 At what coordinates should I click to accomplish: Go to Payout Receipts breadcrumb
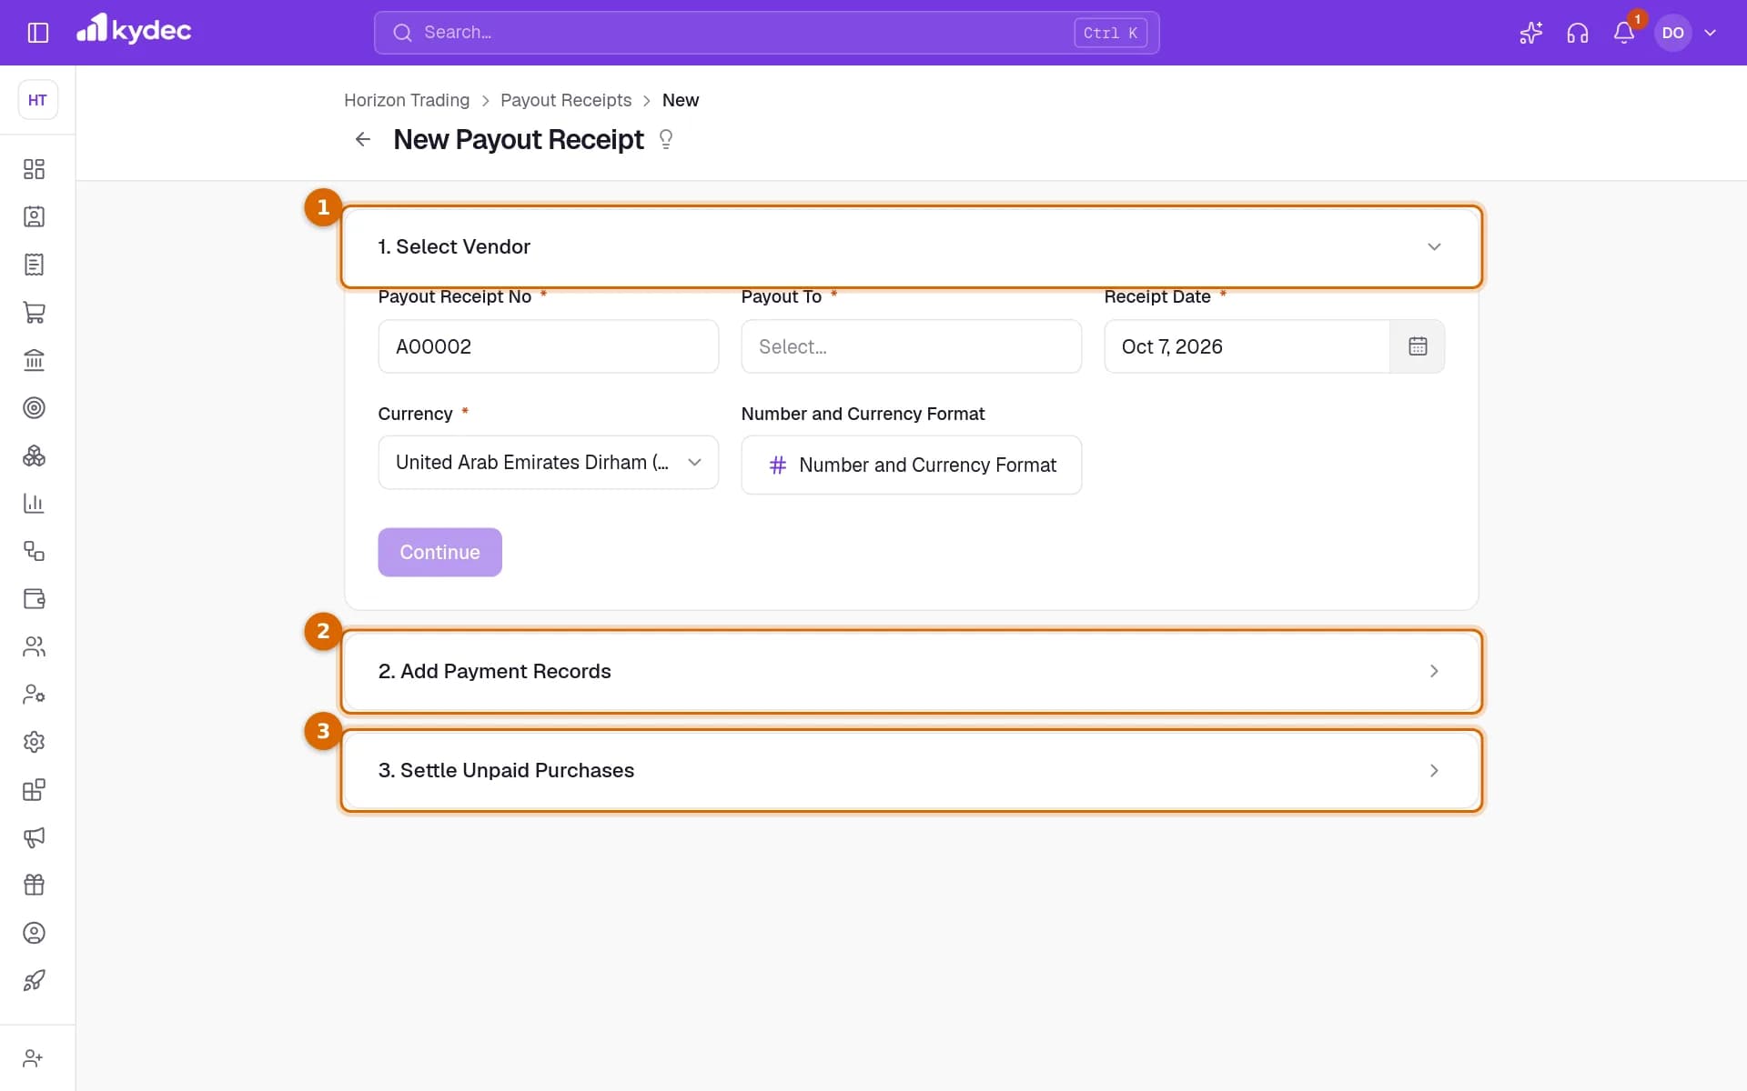(x=566, y=100)
